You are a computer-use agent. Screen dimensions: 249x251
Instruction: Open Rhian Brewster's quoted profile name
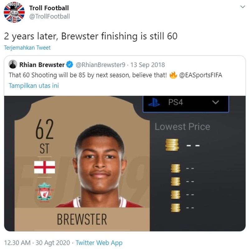[42, 65]
